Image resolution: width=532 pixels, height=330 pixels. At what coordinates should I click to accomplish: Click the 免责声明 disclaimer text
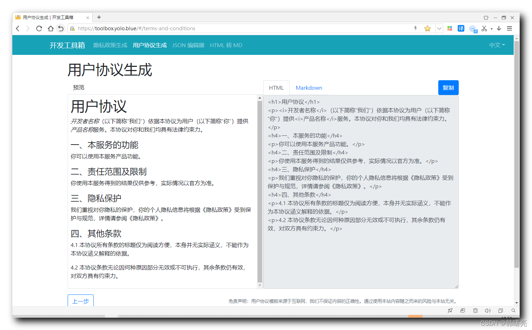click(x=343, y=301)
